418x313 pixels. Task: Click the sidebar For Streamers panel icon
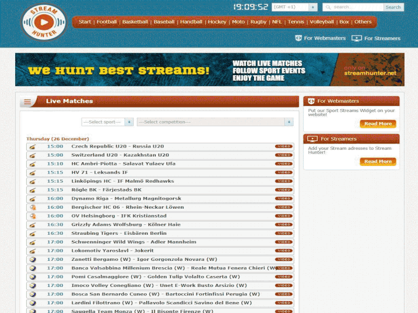point(312,139)
